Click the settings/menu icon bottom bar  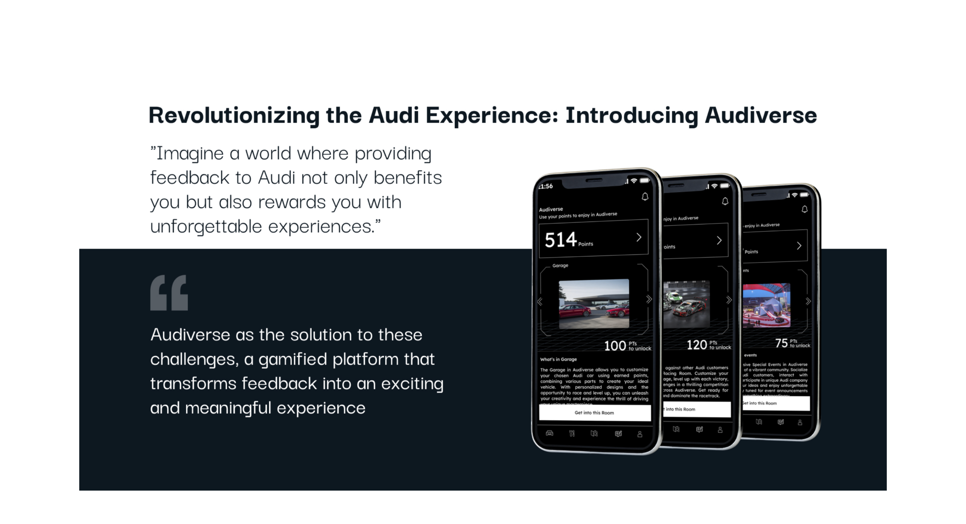coord(572,433)
